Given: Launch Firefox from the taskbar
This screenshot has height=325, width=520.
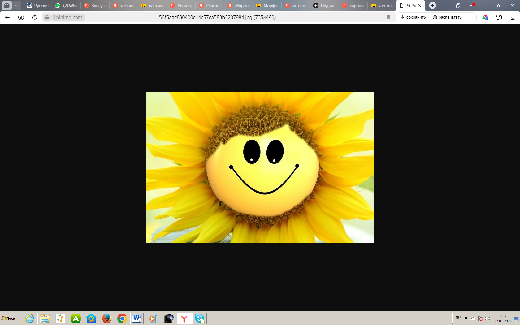Looking at the screenshot, I should pyautogui.click(x=107, y=318).
